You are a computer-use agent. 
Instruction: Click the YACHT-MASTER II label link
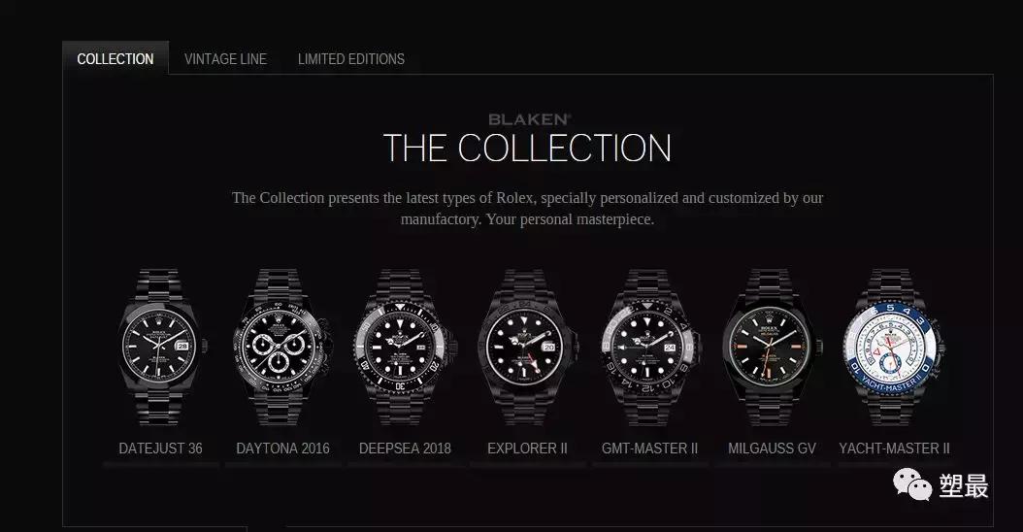[x=895, y=449]
